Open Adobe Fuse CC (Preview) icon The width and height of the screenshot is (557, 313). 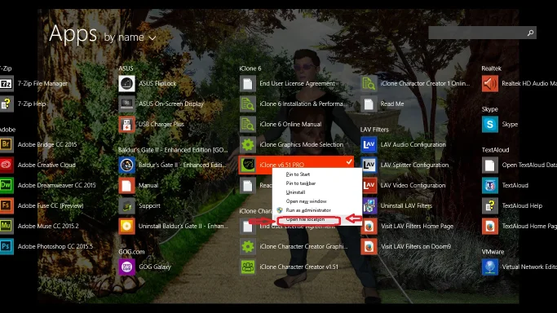click(x=7, y=205)
